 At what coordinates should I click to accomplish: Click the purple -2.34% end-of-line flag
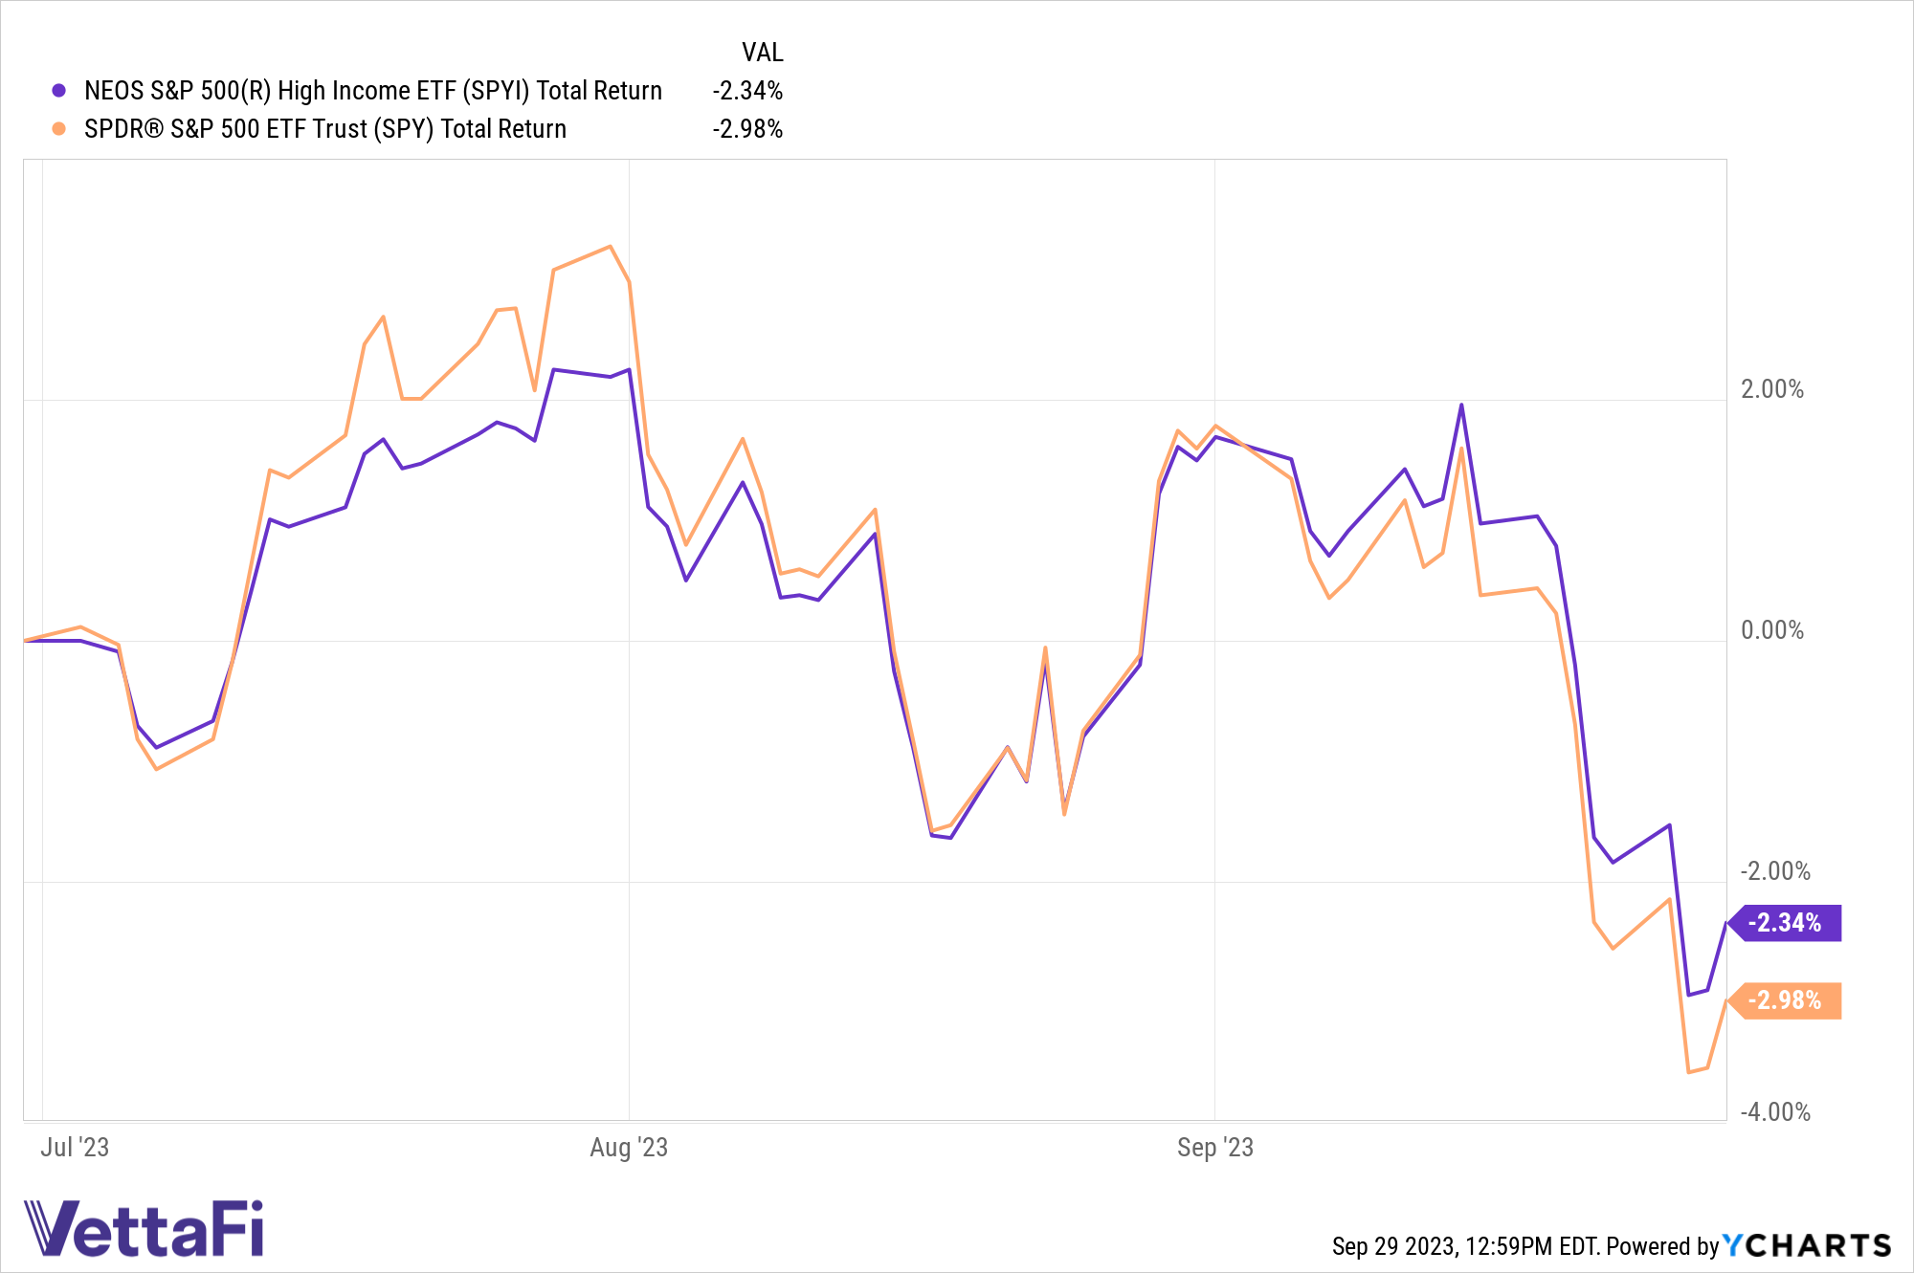(x=1786, y=923)
